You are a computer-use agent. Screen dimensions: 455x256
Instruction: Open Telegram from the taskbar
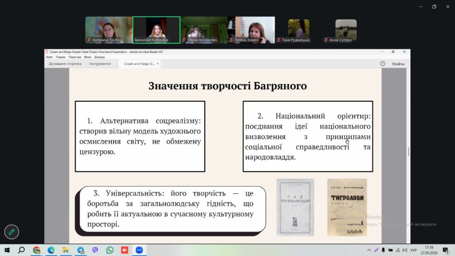click(81, 250)
